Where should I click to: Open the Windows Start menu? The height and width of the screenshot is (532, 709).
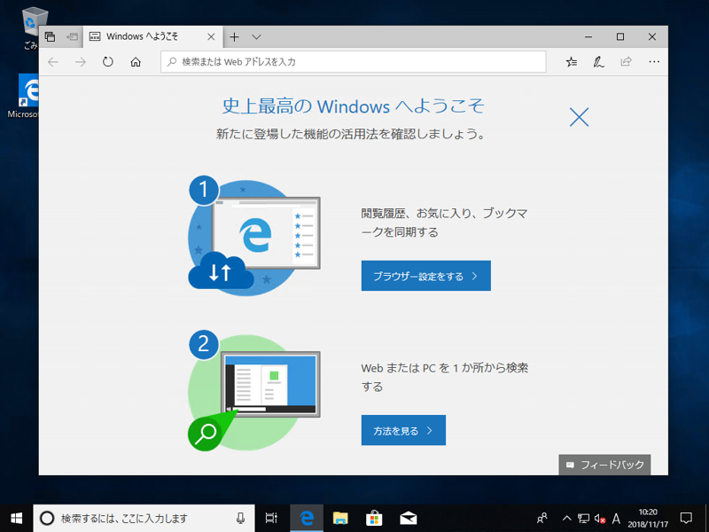pos(16,519)
